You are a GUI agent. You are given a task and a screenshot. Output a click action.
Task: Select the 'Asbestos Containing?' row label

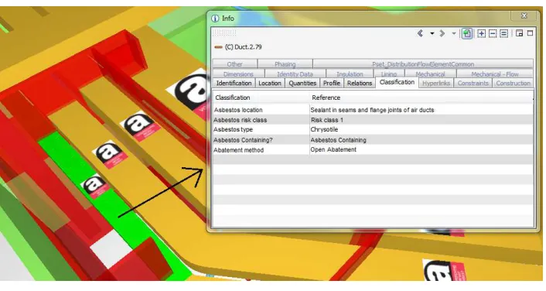243,140
